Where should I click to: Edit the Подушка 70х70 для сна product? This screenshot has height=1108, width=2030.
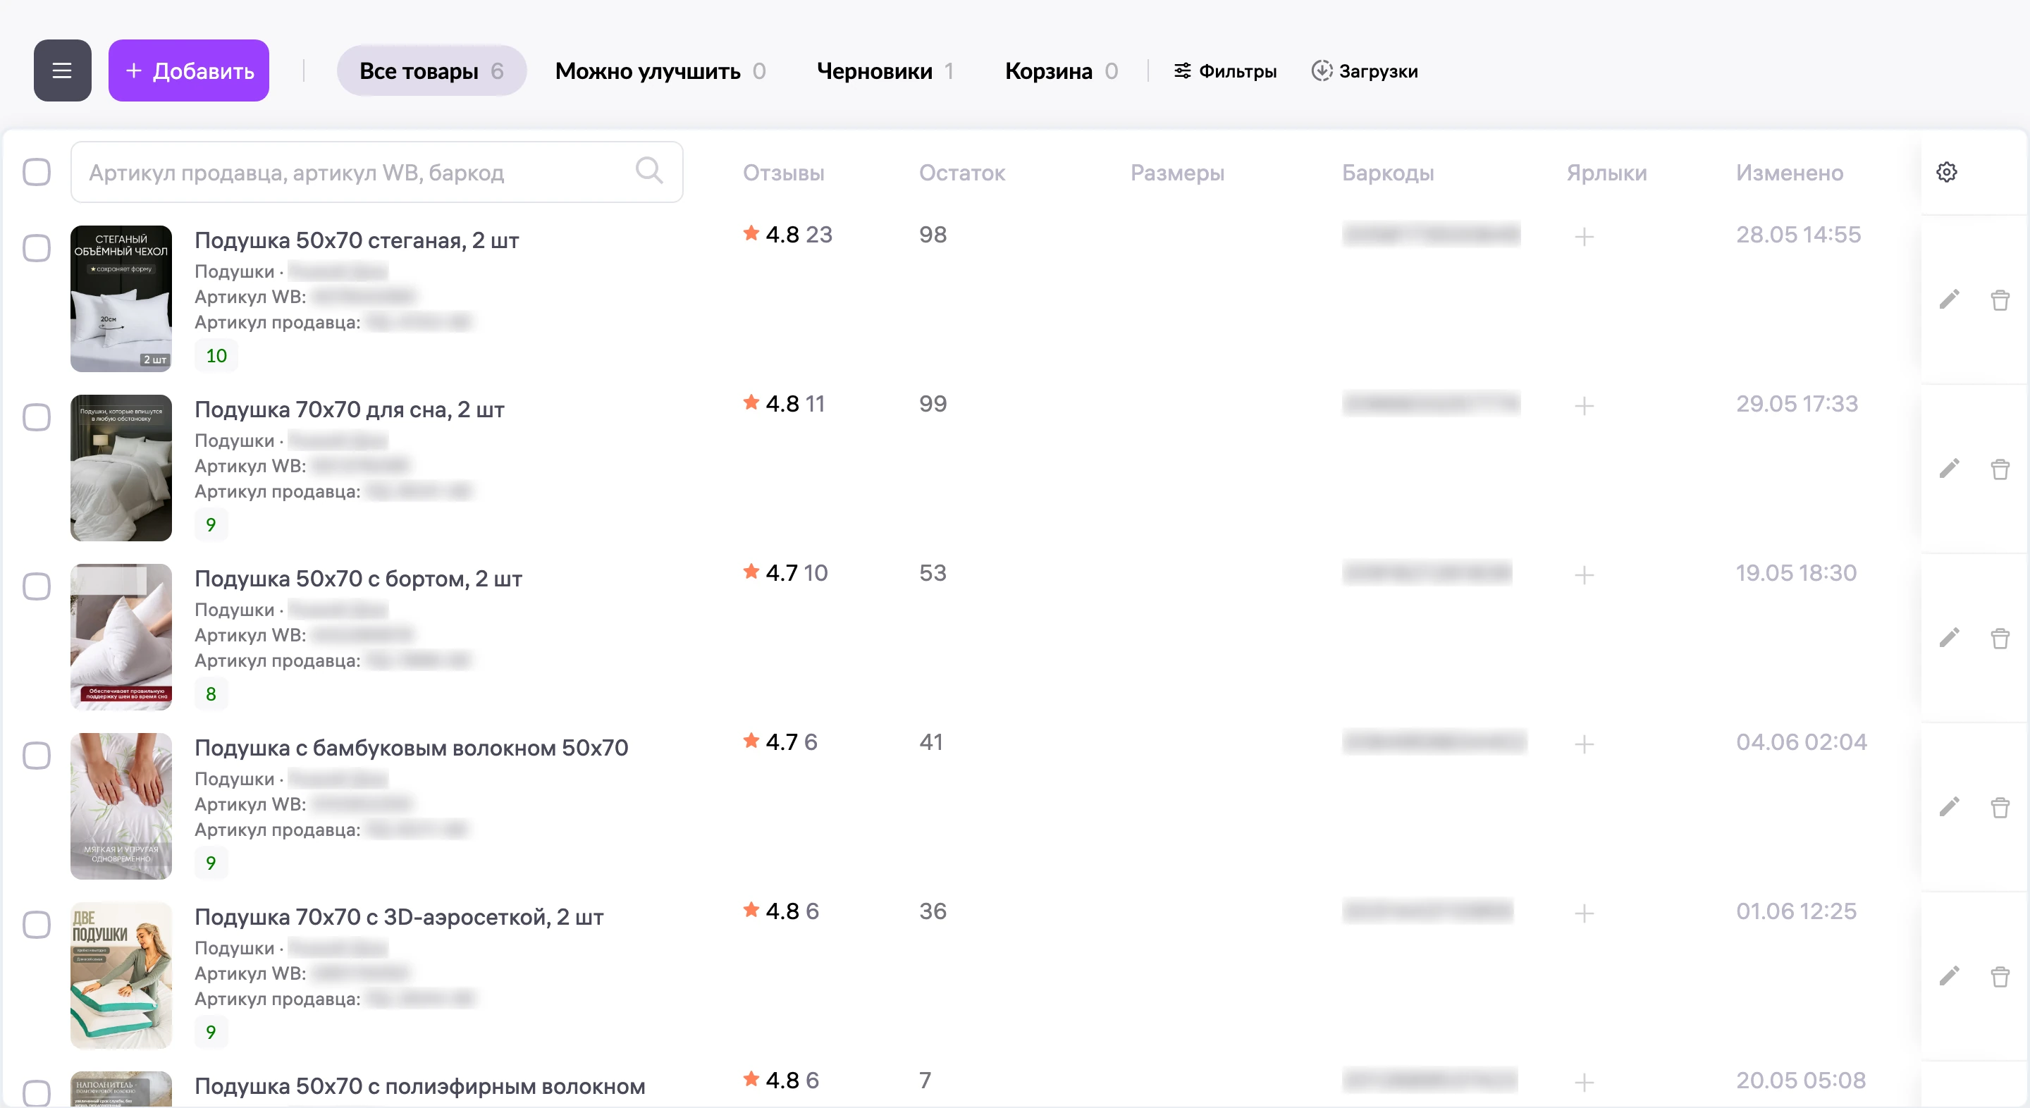pos(1949,469)
